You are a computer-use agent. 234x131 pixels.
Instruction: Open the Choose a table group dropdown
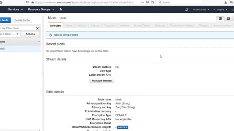point(10,34)
